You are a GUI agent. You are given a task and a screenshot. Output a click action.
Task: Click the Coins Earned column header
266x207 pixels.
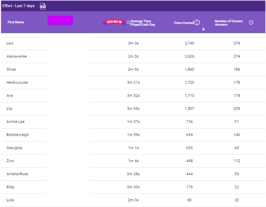(x=183, y=23)
